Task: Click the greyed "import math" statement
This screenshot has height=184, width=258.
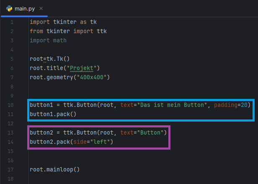Action: [48, 40]
